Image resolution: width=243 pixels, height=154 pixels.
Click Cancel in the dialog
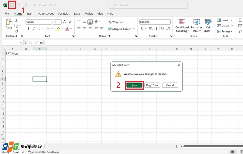[170, 85]
